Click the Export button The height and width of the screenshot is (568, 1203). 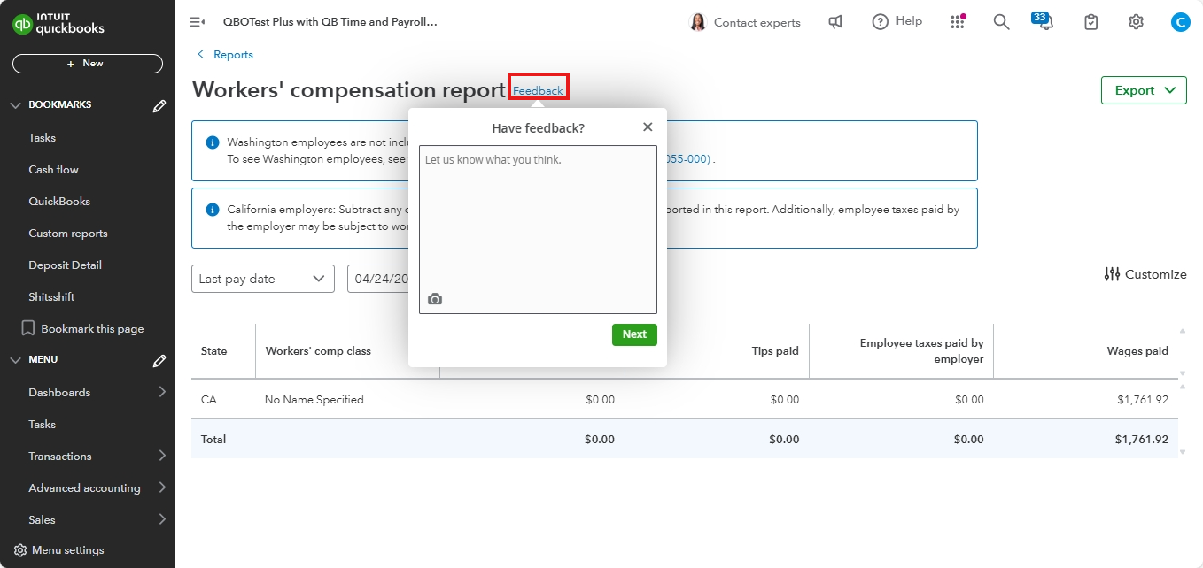tap(1144, 90)
